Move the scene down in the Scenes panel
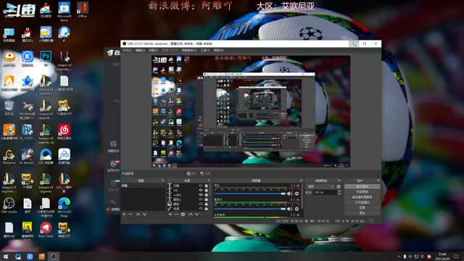 [144, 214]
